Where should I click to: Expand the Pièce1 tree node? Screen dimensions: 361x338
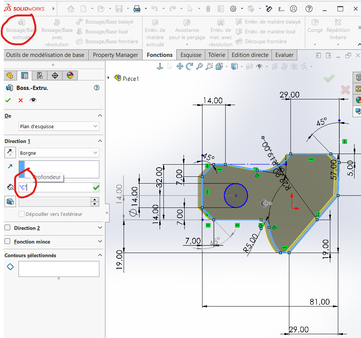(x=108, y=78)
